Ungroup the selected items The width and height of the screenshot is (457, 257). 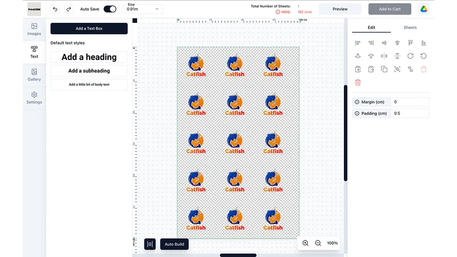[x=410, y=69]
